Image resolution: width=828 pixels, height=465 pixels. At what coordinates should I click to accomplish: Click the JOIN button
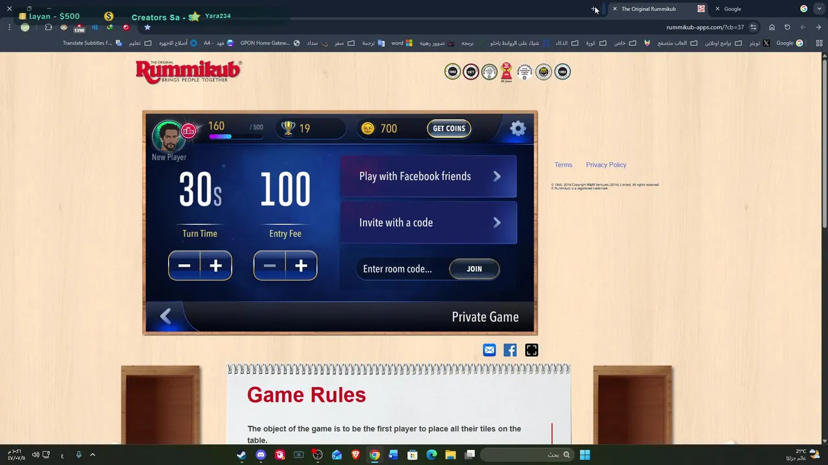coord(474,269)
